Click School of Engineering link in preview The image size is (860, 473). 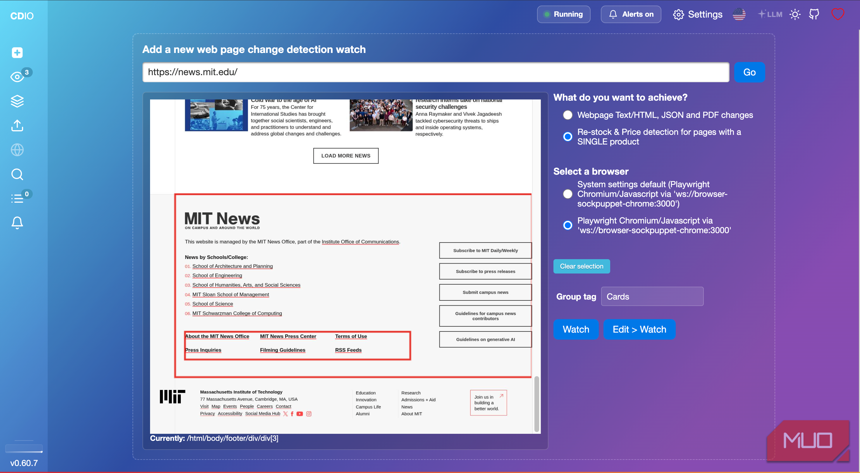217,275
